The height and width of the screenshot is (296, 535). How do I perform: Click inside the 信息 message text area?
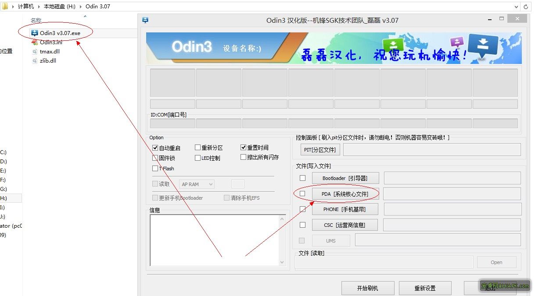[215, 240]
